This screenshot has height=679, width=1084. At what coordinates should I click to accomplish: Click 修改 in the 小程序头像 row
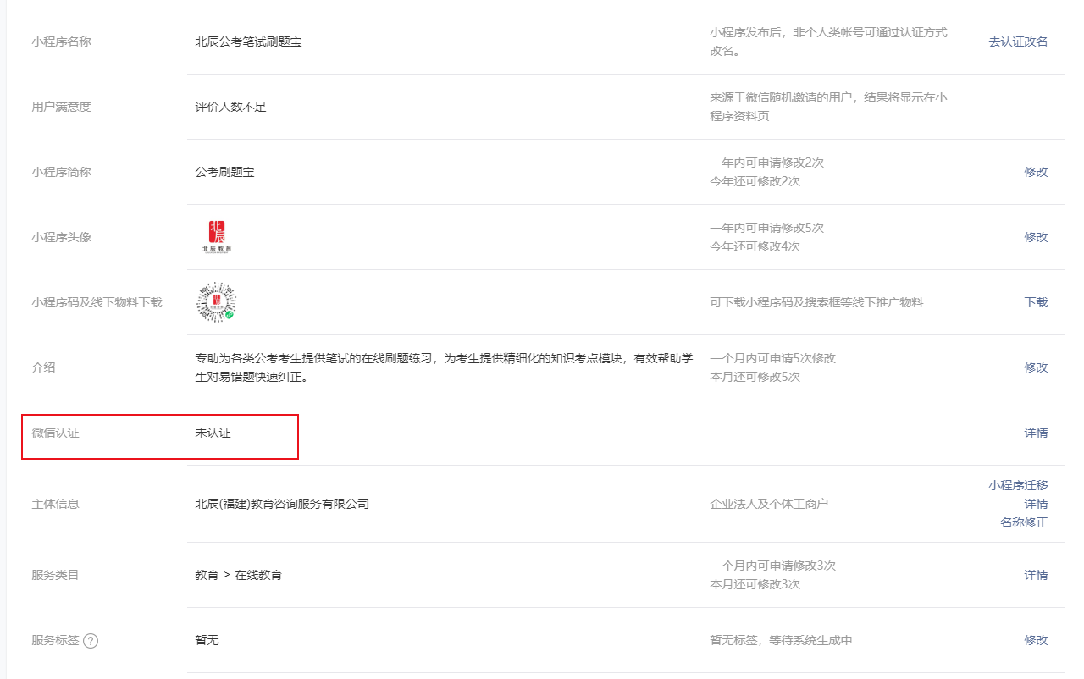1036,237
